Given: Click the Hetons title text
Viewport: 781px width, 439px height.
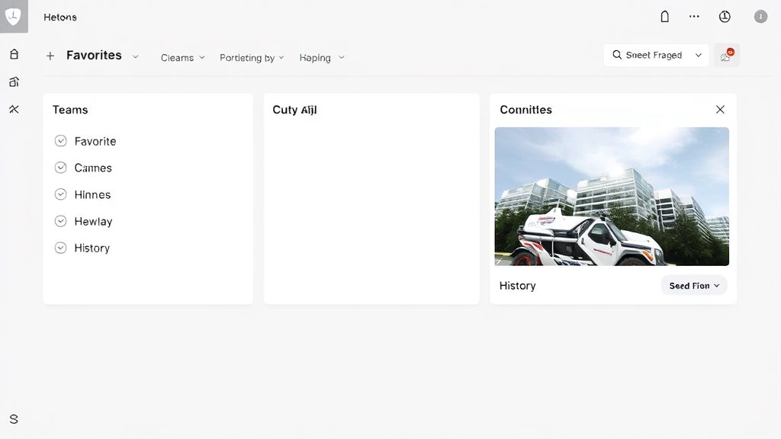Looking at the screenshot, I should click(60, 17).
